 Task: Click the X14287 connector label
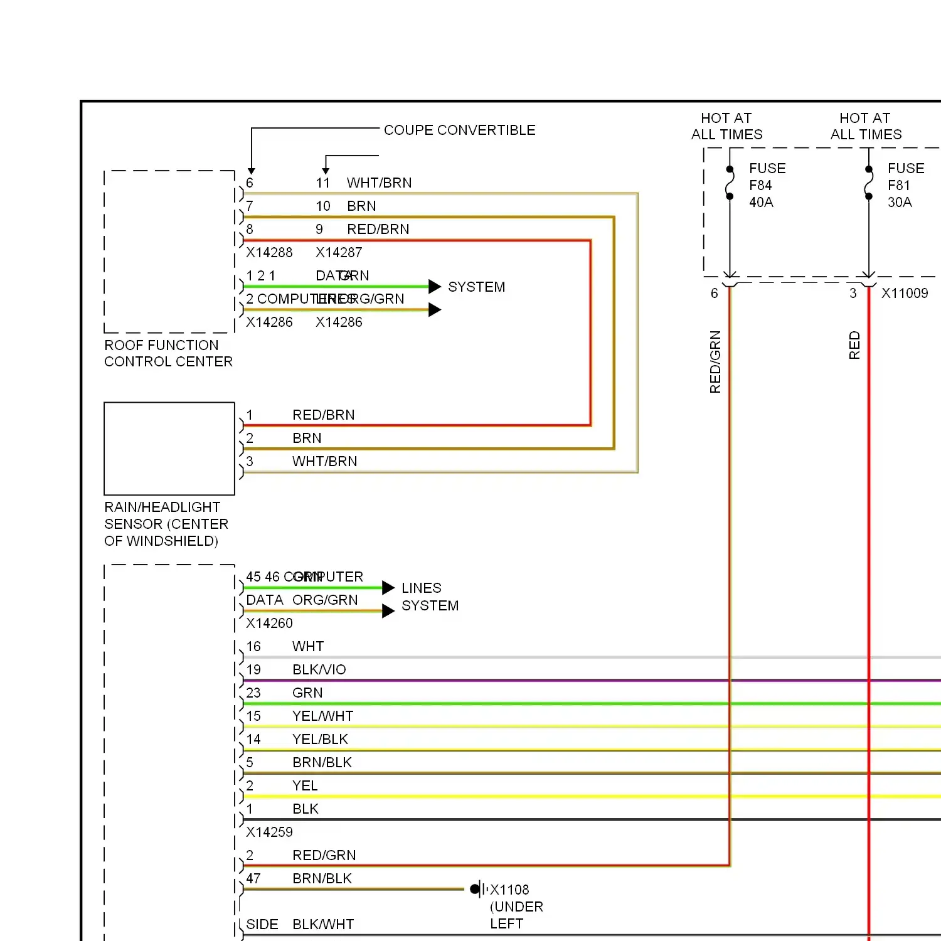tap(339, 252)
